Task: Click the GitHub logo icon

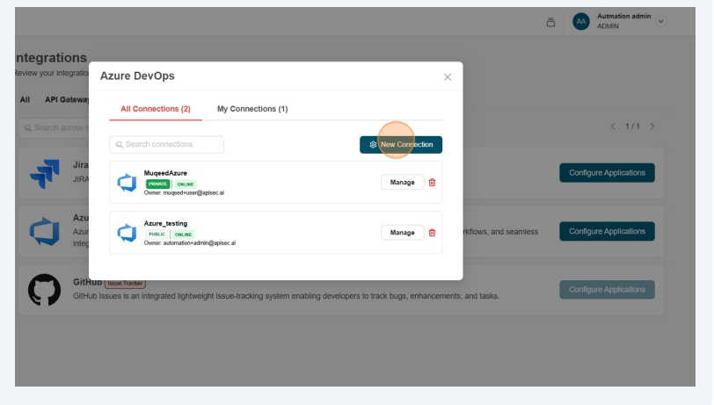Action: [x=45, y=290]
